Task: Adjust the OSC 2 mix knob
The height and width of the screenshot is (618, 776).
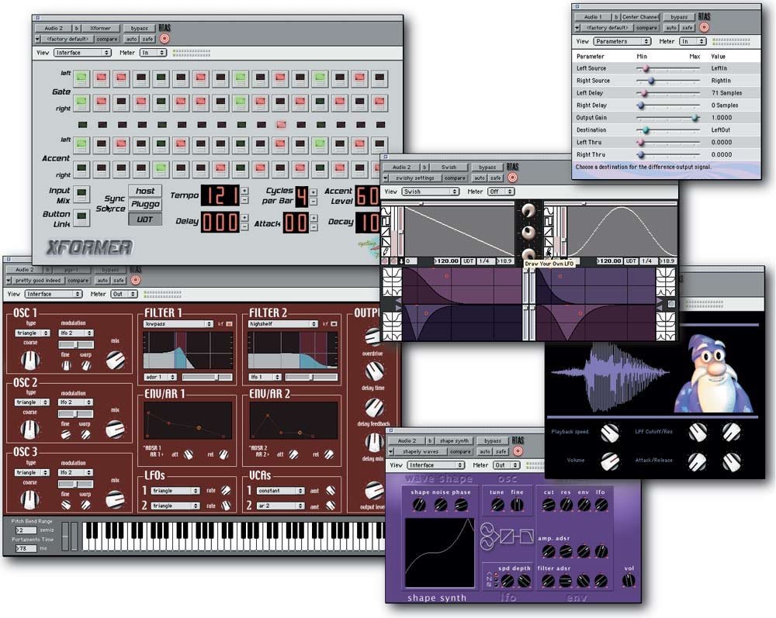Action: (116, 429)
